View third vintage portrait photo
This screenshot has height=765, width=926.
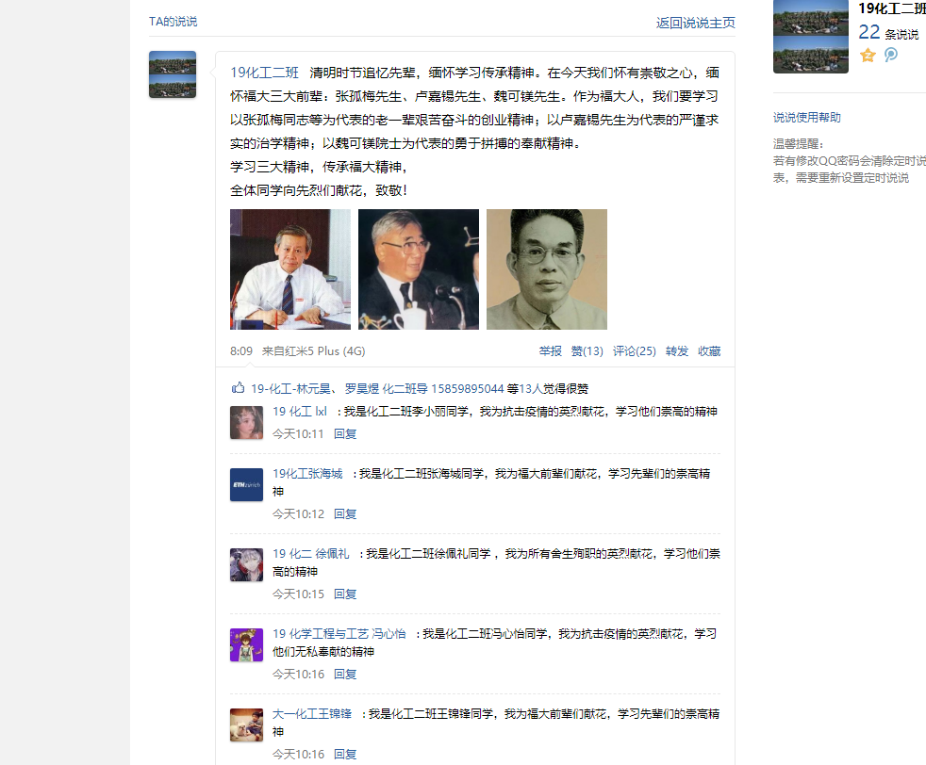(547, 269)
